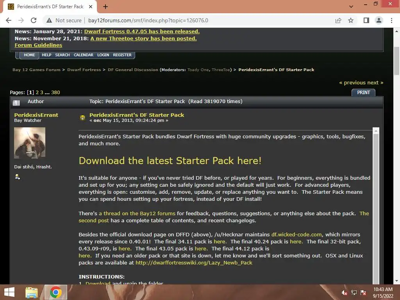
Task: Open DF General Discussion breadcrumb
Action: pyautogui.click(x=133, y=70)
